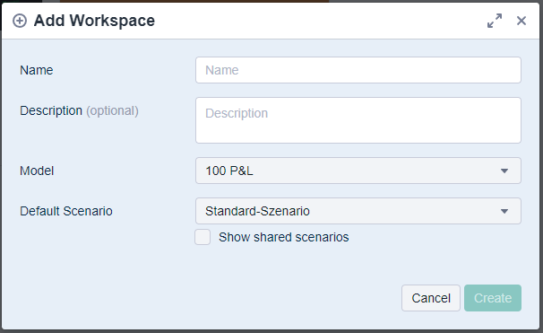Close the Add Workspace dialog with the X
Screen dimensions: 543x333
click(521, 21)
